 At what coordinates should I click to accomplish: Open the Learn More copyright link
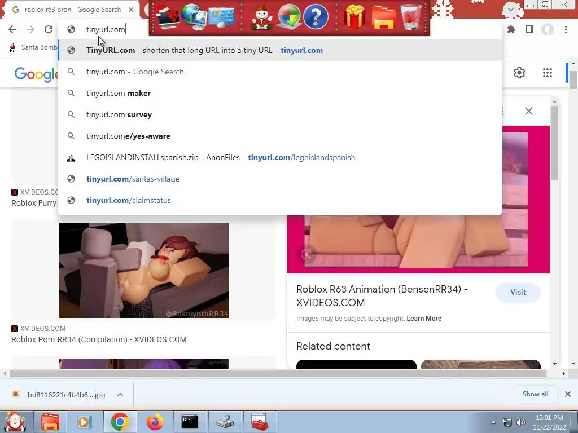point(424,319)
